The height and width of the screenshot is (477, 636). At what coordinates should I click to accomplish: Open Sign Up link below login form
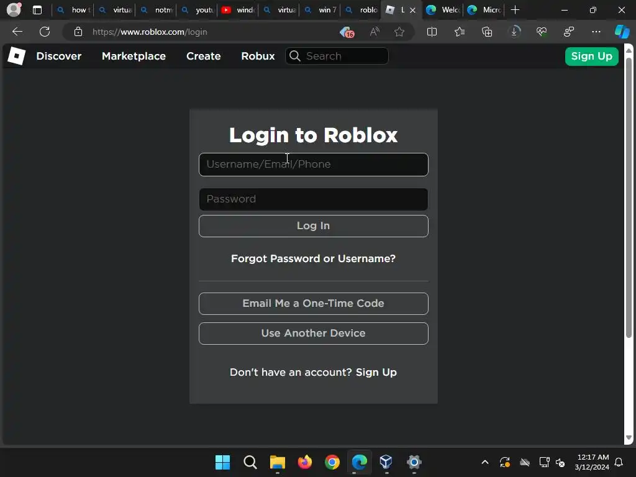pos(376,373)
